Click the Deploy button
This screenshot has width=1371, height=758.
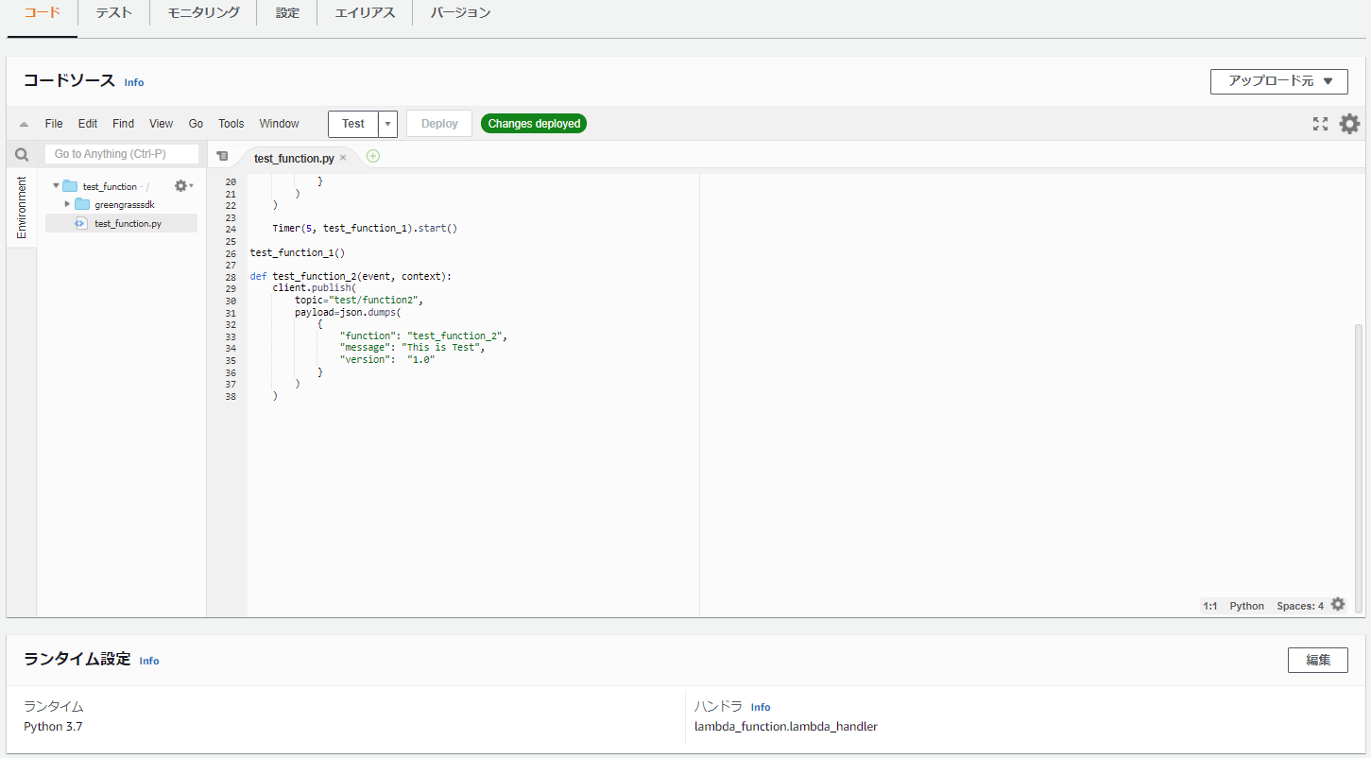(x=439, y=124)
